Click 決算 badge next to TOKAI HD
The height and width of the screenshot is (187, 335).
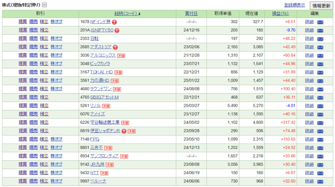119,72
